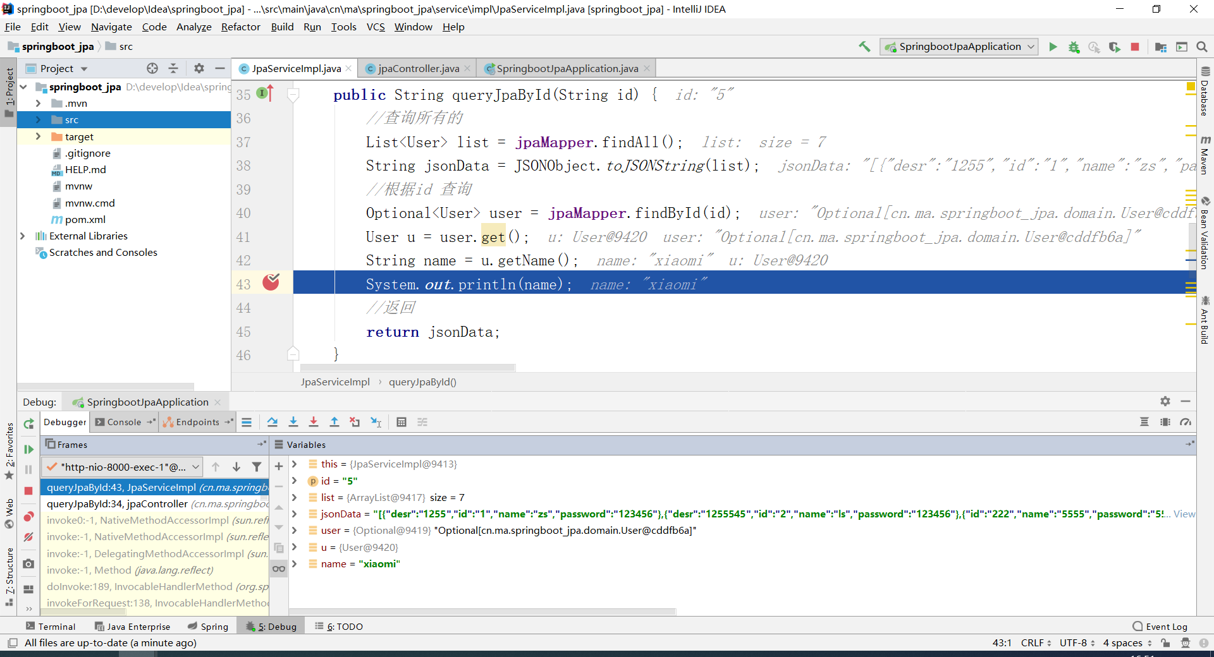Toggle the Ant Build side panel
1214x657 pixels.
click(1205, 320)
